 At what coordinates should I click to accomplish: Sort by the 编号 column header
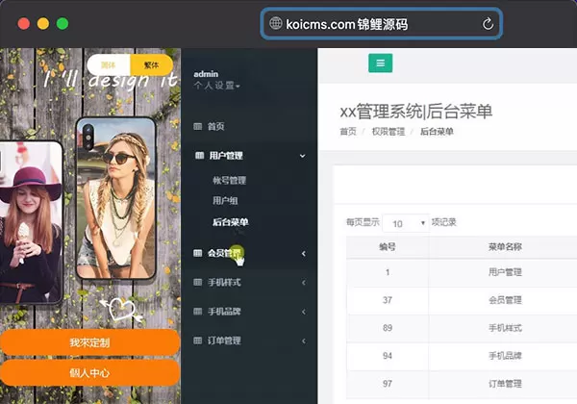[x=388, y=246]
